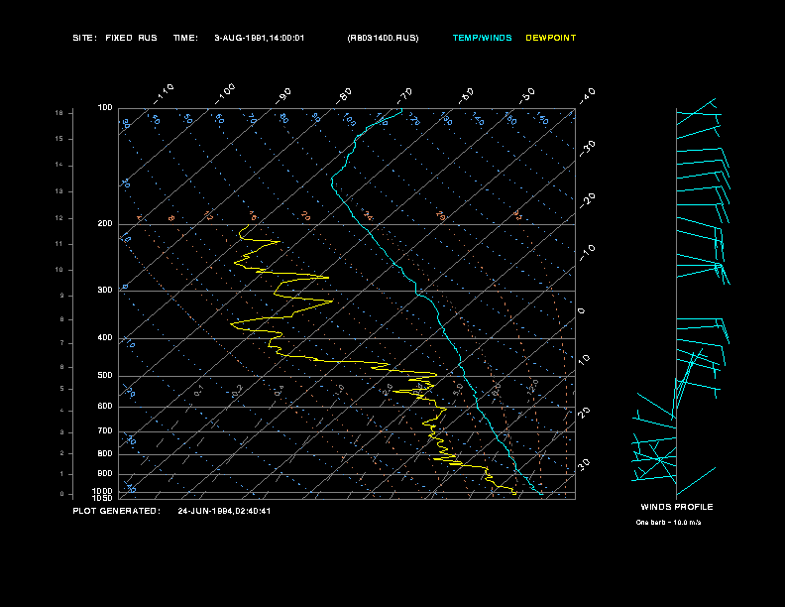Click the 900 pressure level label
Viewport: 785px width, 607px height.
point(105,474)
